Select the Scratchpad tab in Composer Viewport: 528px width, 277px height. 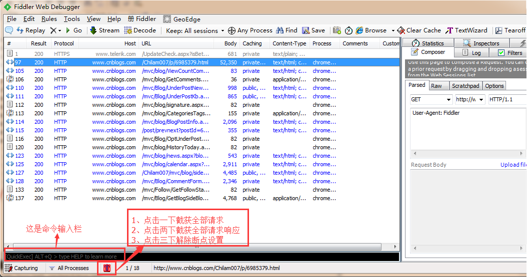(x=465, y=86)
